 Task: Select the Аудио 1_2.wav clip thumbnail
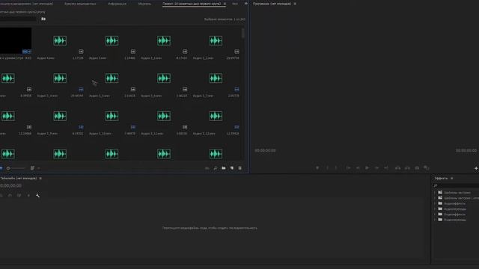pos(216,40)
